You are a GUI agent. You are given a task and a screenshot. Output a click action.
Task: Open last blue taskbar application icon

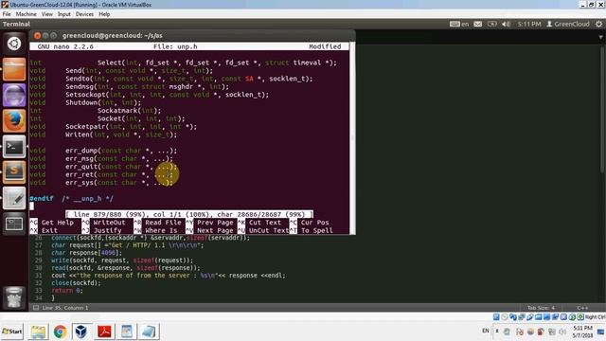pyautogui.click(x=149, y=332)
